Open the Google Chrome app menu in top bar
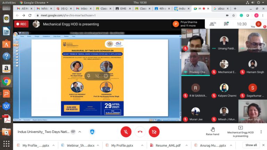Viewport: 267px width, 150px height. (x=33, y=2)
